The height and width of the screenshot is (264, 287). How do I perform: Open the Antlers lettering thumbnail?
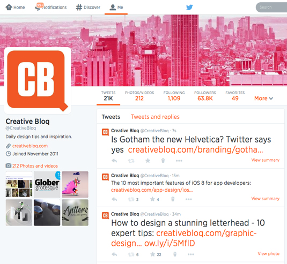tap(75, 213)
